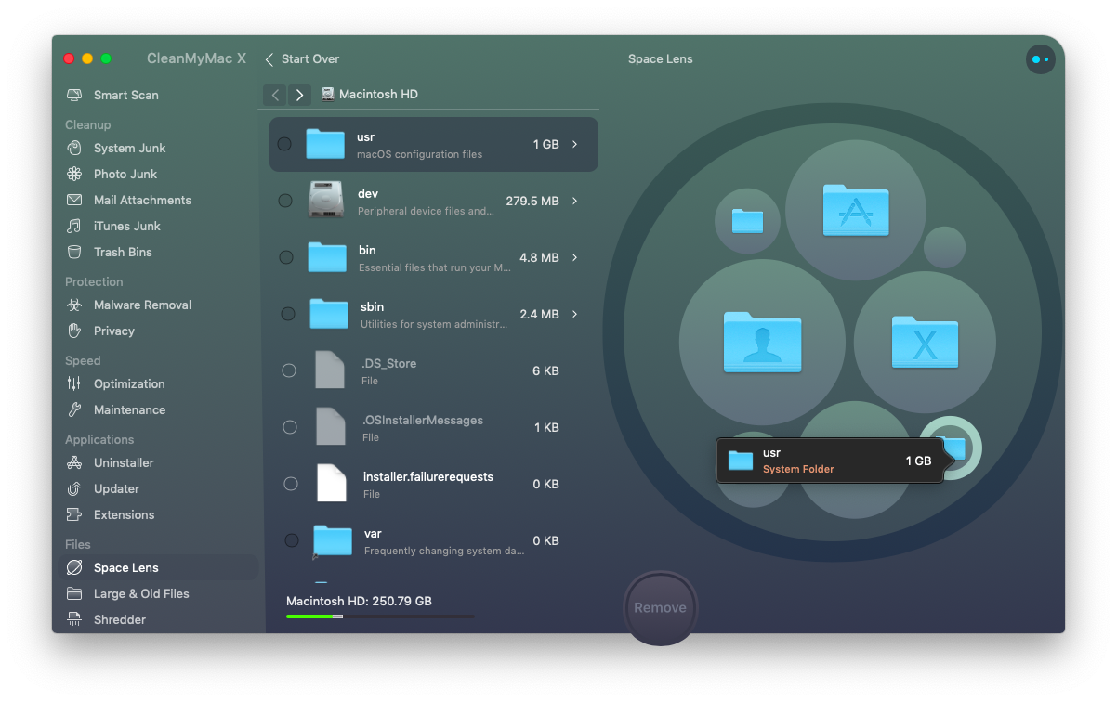Click the Trash Bins icon
The height and width of the screenshot is (702, 1117).
[74, 252]
